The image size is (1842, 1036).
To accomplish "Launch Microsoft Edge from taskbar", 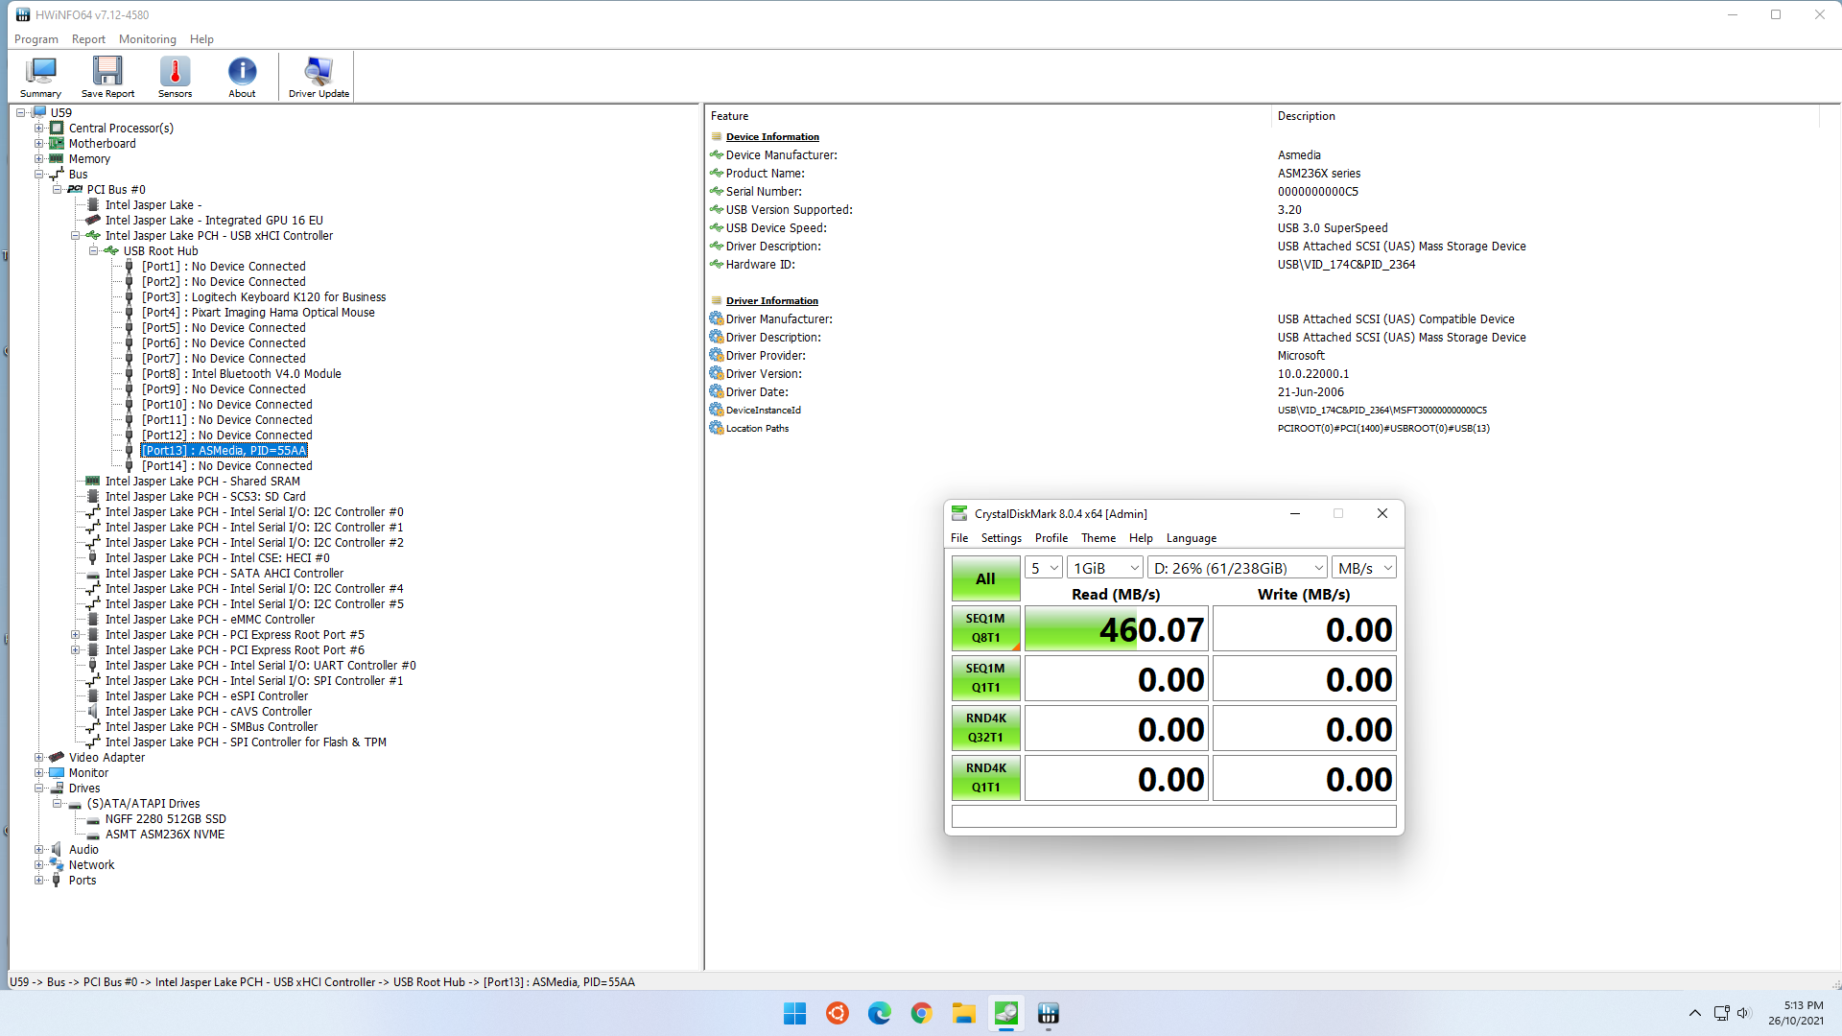I will click(879, 1013).
